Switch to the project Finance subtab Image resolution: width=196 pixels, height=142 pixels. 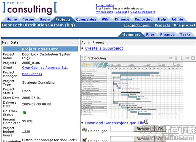(x=167, y=35)
